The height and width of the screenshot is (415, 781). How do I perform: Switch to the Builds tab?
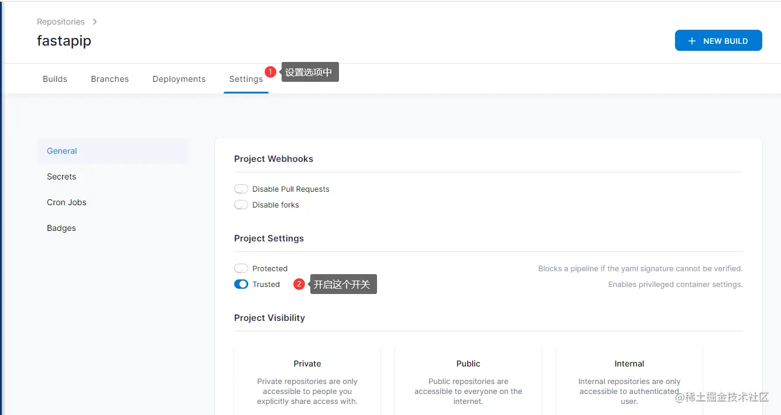[x=55, y=79]
